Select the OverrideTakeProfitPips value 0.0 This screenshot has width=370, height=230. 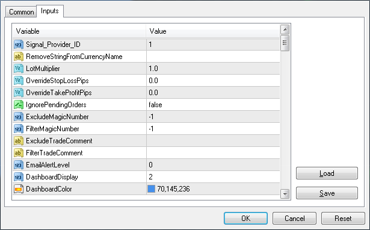click(213, 93)
